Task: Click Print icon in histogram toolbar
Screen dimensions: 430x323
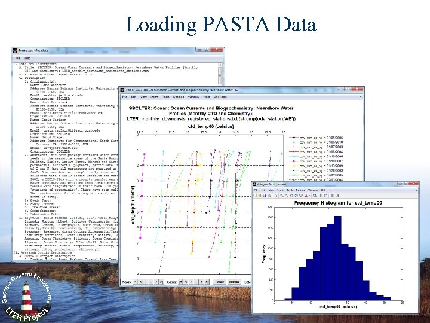Action: [x=269, y=196]
